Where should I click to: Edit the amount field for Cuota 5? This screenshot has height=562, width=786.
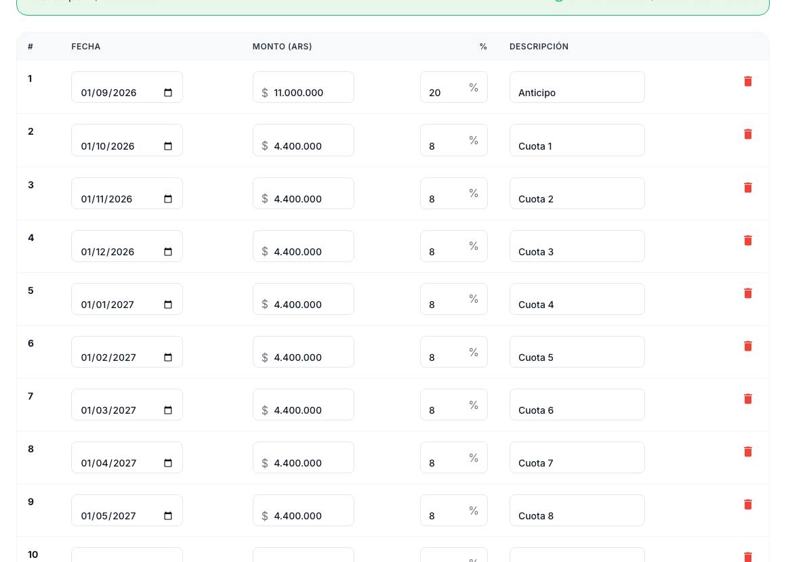[304, 351]
